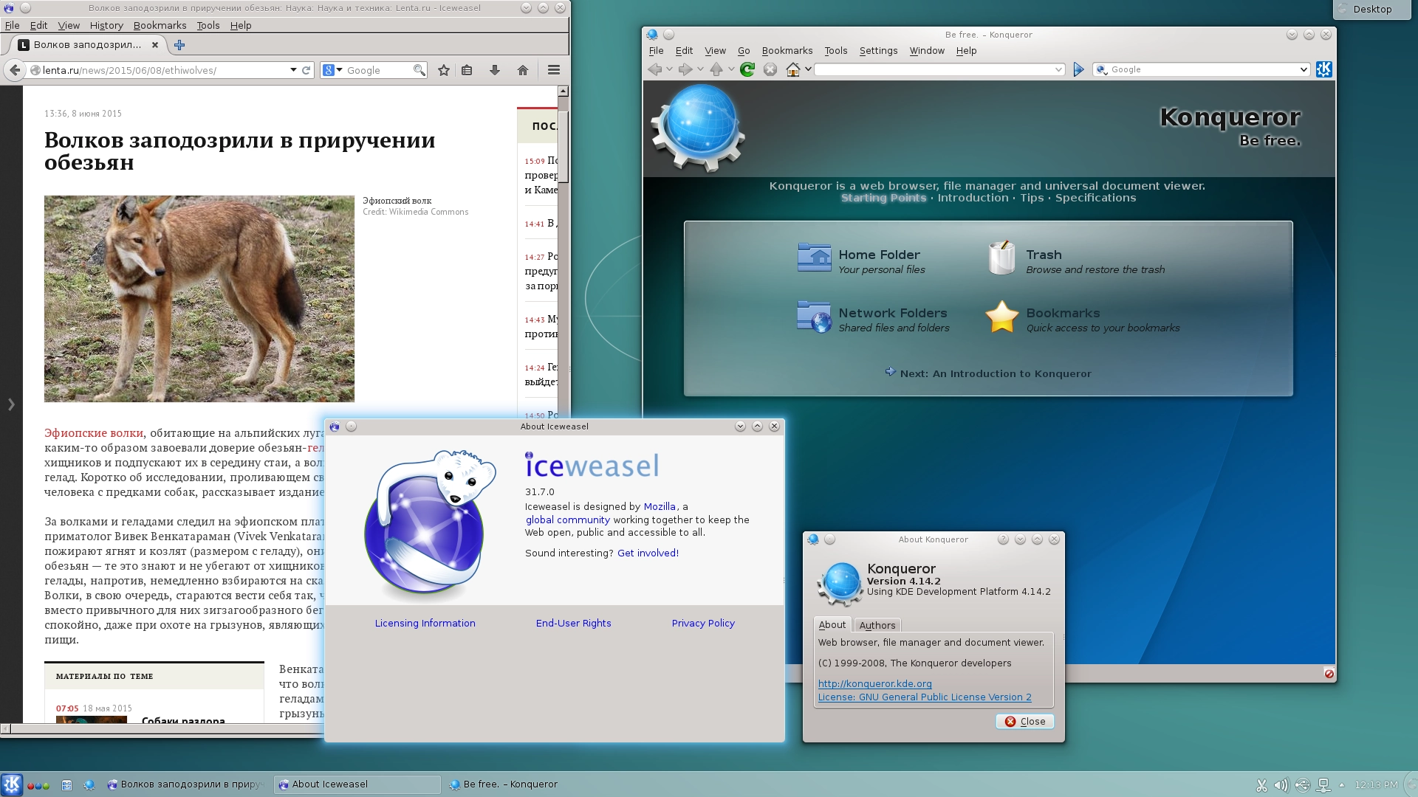Click Konqueror Back arrow

tap(654, 69)
